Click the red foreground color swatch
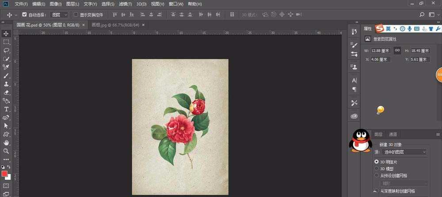Viewport: 442px width, 197px height. pyautogui.click(x=5, y=174)
